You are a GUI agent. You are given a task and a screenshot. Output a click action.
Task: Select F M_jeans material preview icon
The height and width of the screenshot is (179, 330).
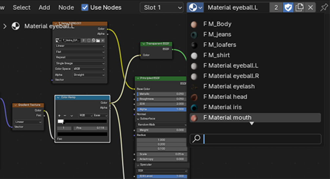pyautogui.click(x=194, y=35)
